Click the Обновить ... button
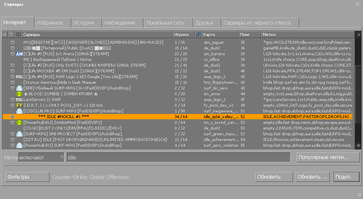The image size is (363, 199). tap(313, 177)
